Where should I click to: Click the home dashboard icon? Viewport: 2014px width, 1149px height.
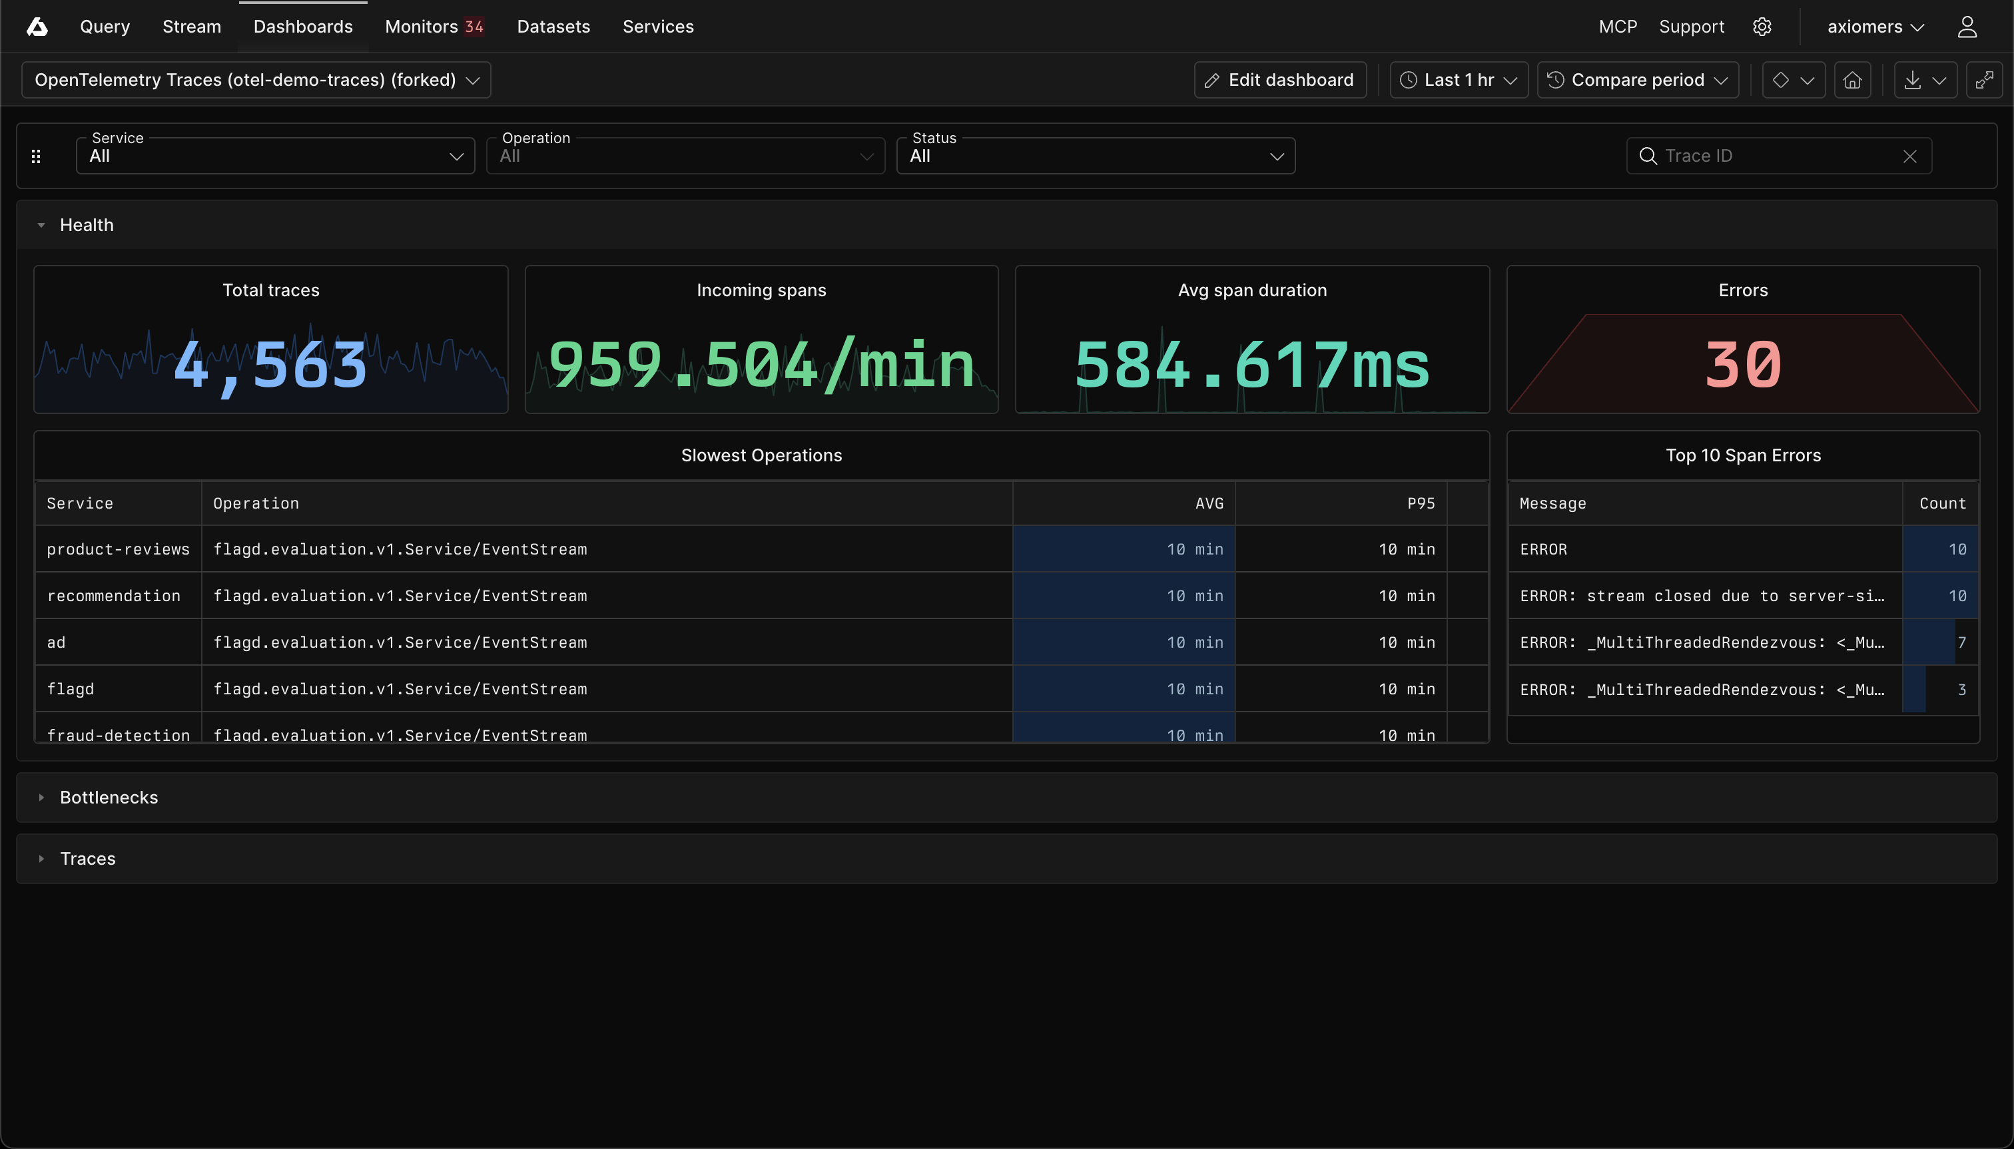click(1852, 80)
